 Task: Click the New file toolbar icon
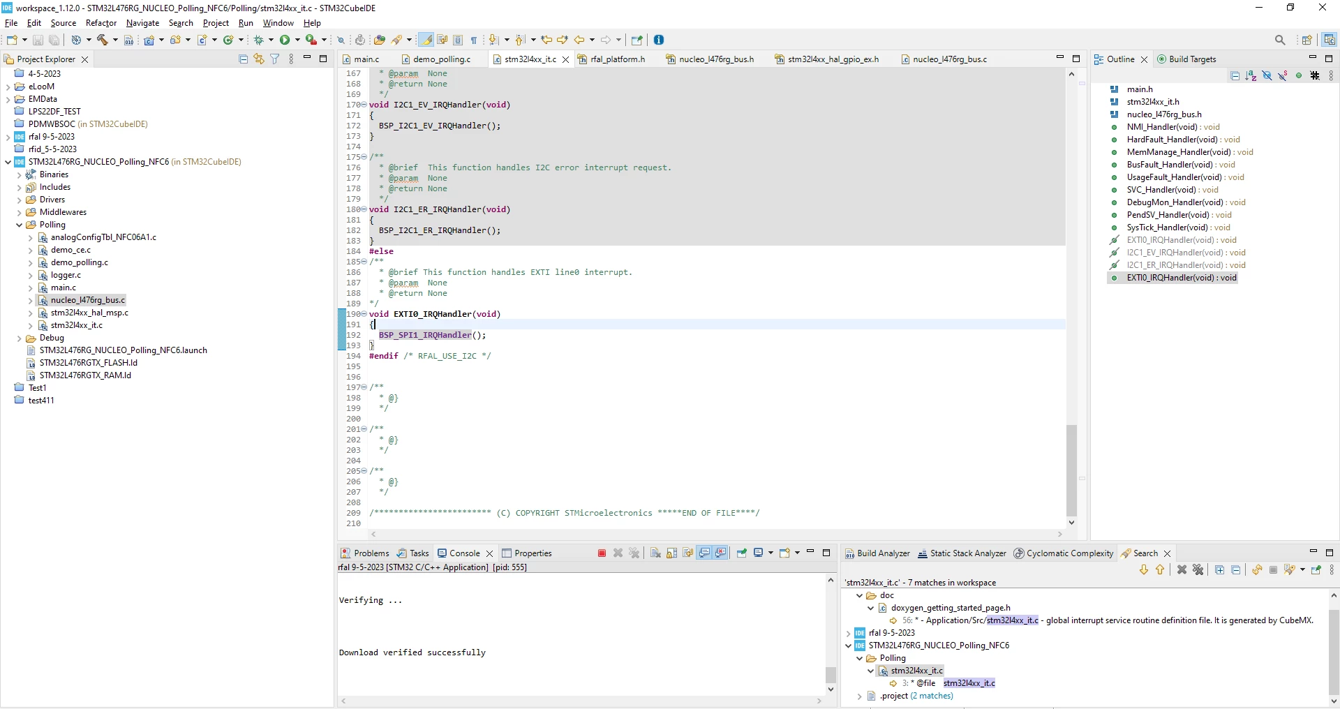pyautogui.click(x=12, y=40)
